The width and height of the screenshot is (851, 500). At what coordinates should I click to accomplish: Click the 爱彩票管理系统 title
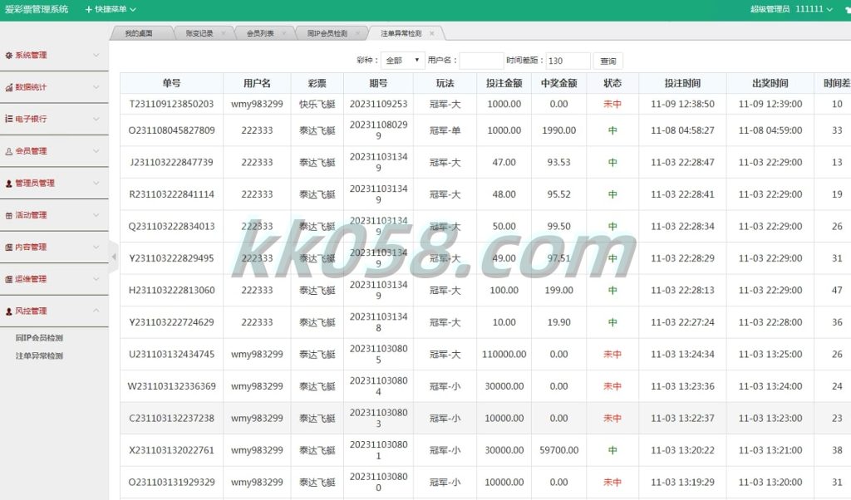click(37, 9)
